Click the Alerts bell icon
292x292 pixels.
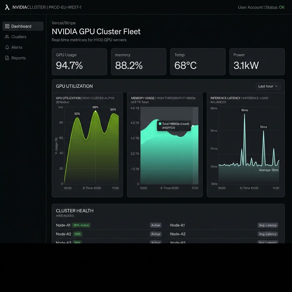(7, 47)
